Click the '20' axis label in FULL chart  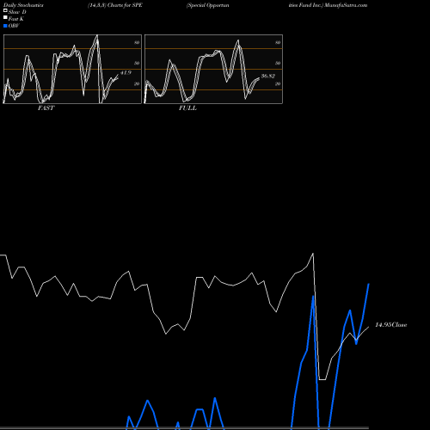[x=278, y=83]
